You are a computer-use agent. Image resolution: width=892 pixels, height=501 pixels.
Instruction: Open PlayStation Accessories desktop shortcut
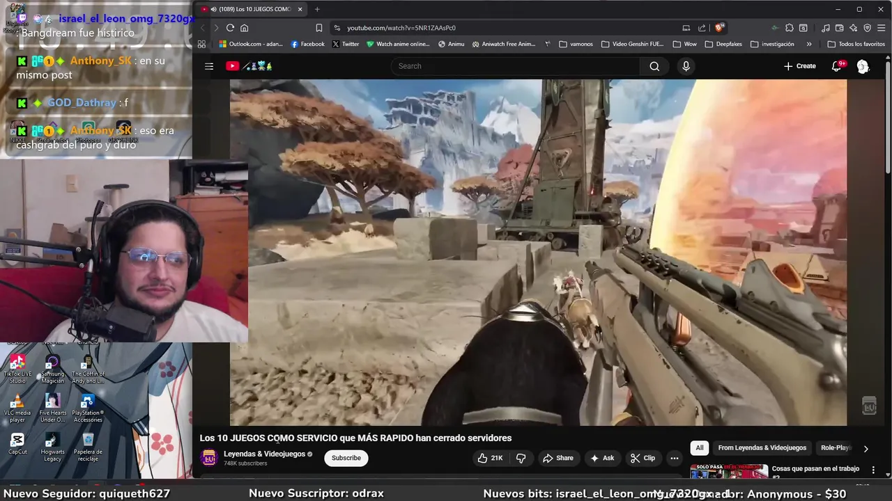(x=88, y=408)
